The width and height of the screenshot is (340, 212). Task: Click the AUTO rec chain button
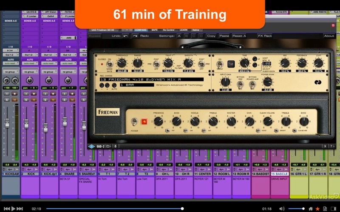114,85
